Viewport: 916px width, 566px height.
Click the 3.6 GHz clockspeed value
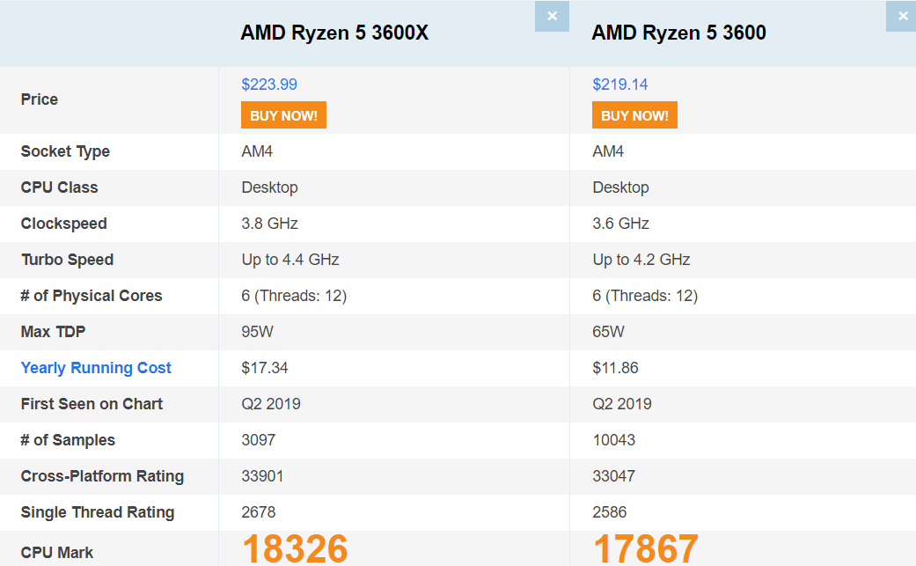620,224
